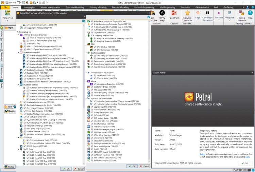The image size is (255, 172).
Task: Open the Cegal ribbon tool
Action: point(198,15)
